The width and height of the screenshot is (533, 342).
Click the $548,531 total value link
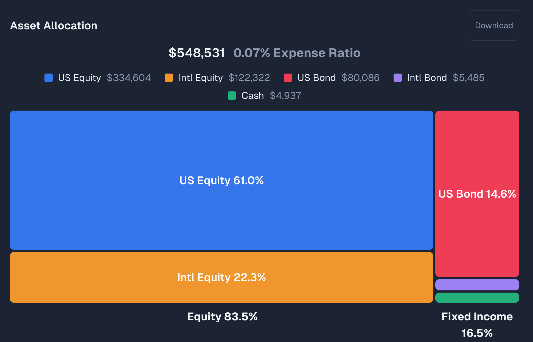[197, 53]
